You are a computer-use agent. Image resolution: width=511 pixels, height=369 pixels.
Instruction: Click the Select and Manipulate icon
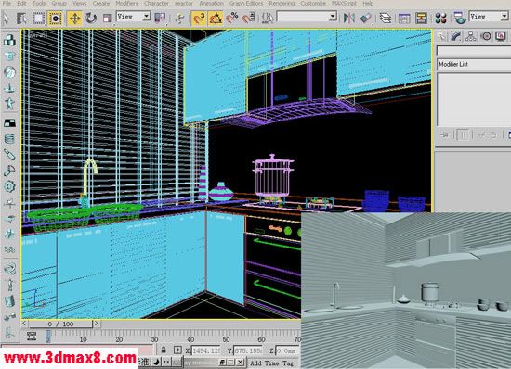(179, 19)
